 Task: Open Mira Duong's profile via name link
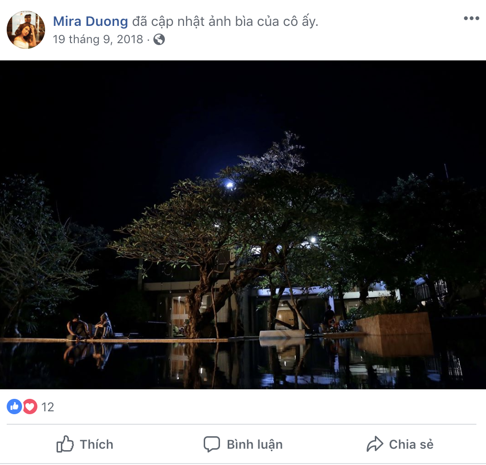tap(90, 22)
